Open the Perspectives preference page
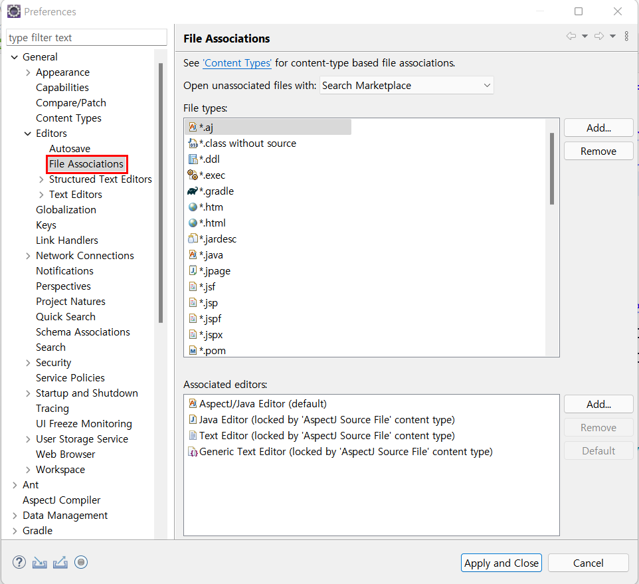 [63, 286]
